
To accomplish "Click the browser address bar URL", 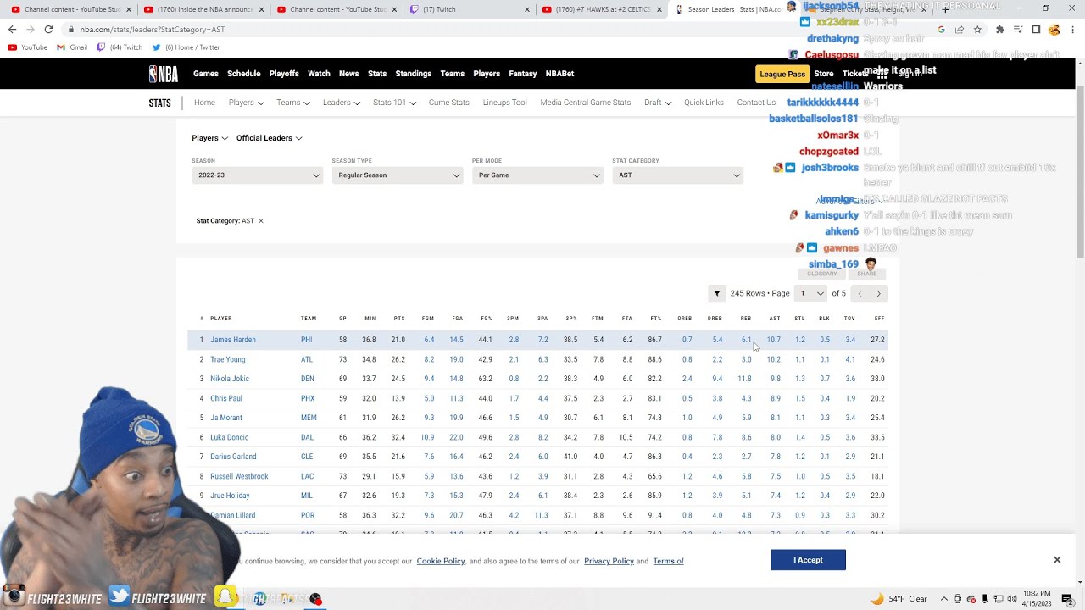I will tap(153, 29).
